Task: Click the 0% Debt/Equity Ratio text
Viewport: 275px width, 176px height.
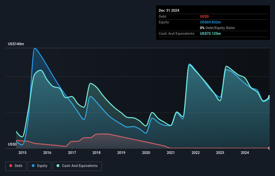Action: coord(217,28)
